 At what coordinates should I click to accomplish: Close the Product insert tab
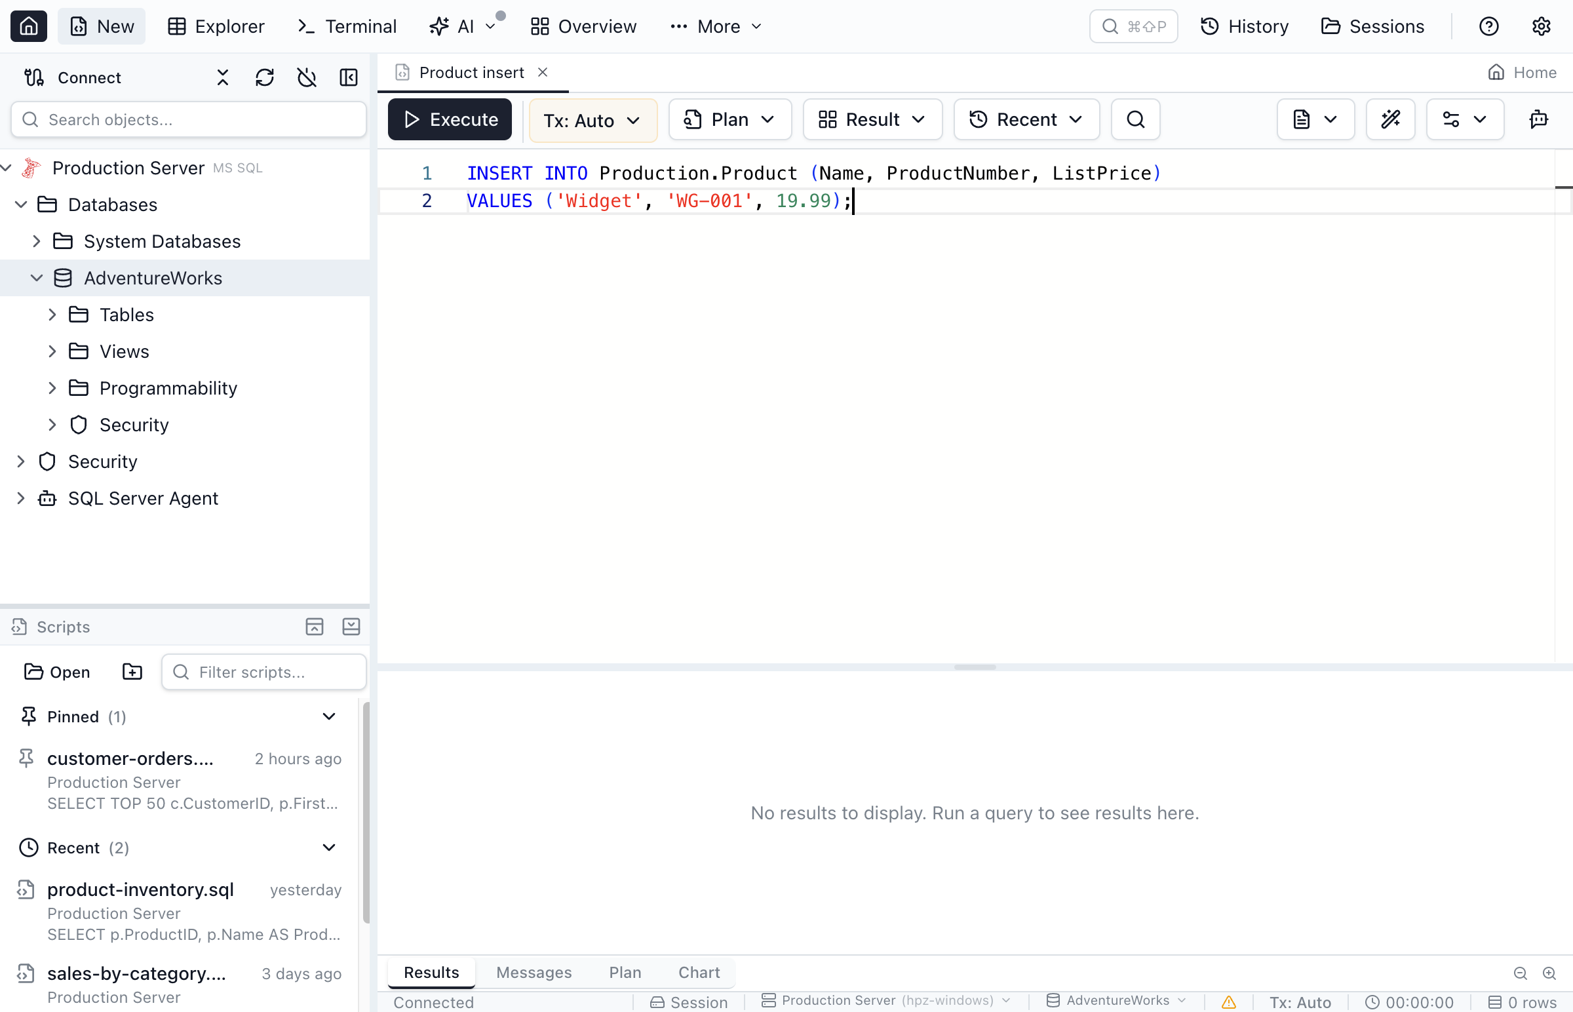point(543,72)
